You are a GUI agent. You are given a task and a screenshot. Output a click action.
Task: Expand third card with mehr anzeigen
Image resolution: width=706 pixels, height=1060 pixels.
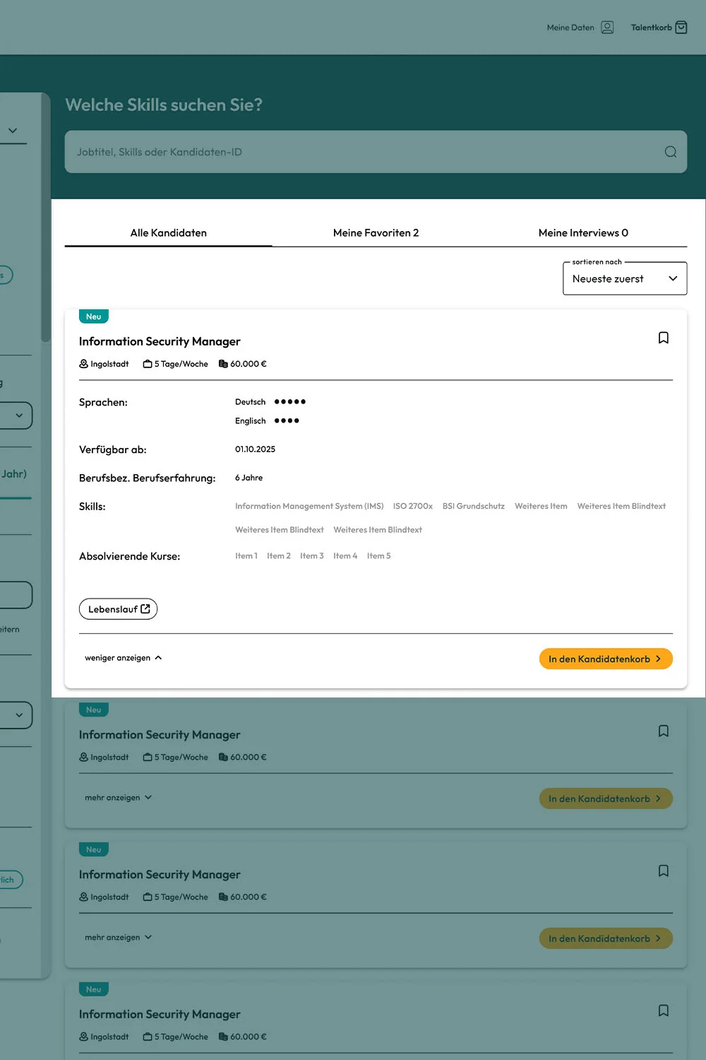[119, 938]
